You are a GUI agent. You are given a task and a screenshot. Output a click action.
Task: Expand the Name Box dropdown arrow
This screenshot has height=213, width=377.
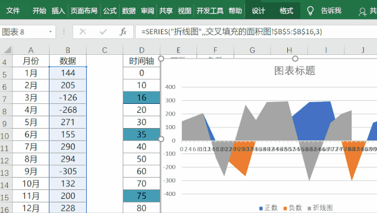tap(51, 32)
